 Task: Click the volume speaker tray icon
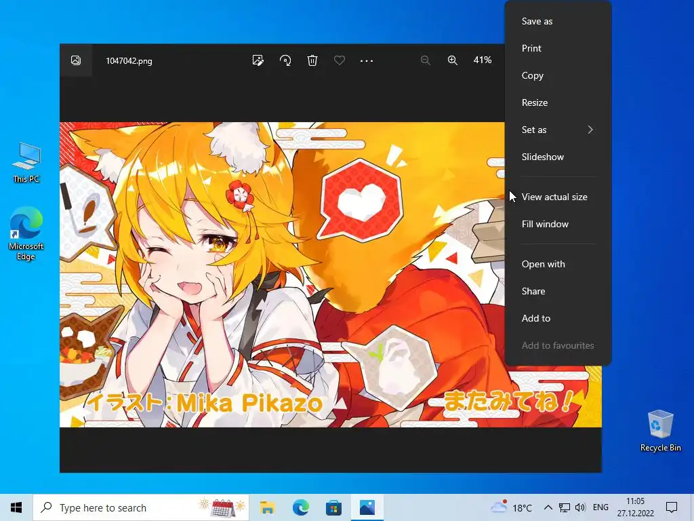point(580,507)
